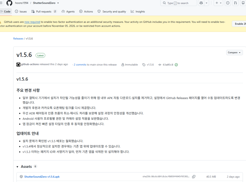Click the green verified checkmark icon

tap(176, 65)
